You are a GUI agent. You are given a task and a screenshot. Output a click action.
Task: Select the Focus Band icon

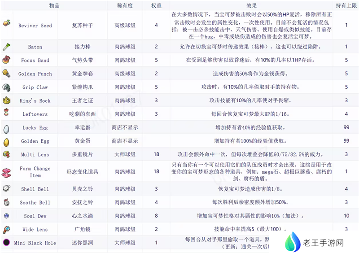point(6,60)
